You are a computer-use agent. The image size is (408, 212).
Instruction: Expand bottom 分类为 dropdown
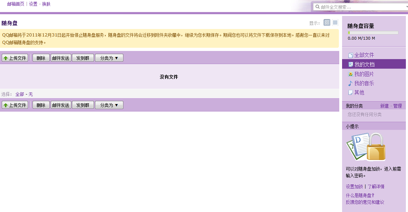(x=109, y=105)
